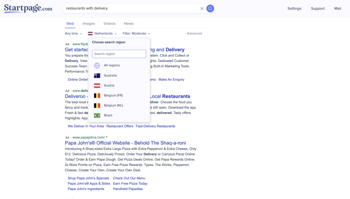Choose the Australia flag region
The image size is (350, 199).
[x=97, y=76]
